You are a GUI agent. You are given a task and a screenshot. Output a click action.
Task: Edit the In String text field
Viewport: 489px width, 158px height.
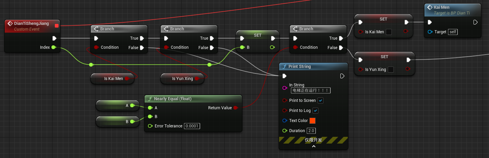[x=311, y=90]
